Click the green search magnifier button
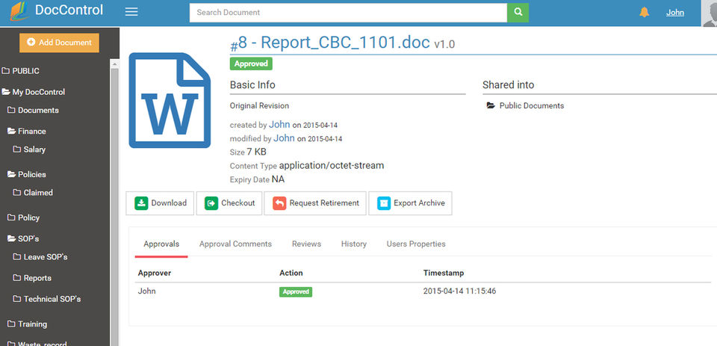Viewport: 717px width, 346px height. click(518, 13)
